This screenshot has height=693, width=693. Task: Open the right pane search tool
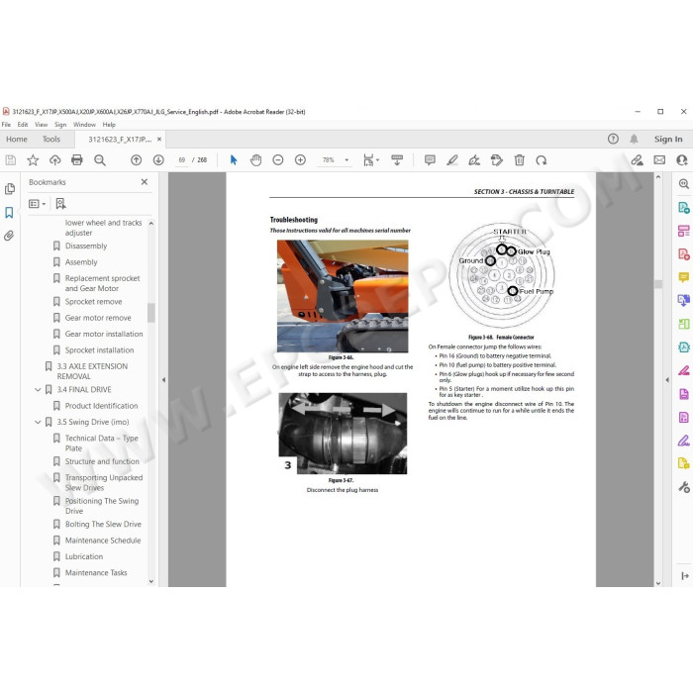pyautogui.click(x=684, y=184)
